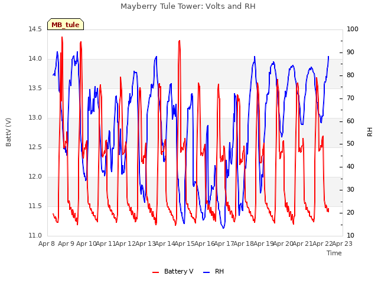The image size is (378, 283).
Task: Click the 30 right axis tick
Action: click(x=350, y=190)
